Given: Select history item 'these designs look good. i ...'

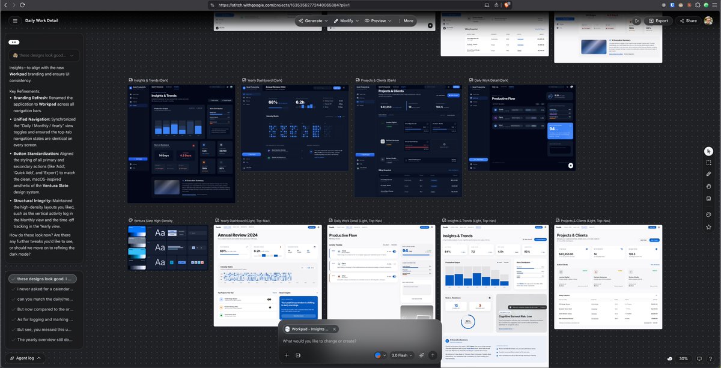Looking at the screenshot, I should pos(43,279).
